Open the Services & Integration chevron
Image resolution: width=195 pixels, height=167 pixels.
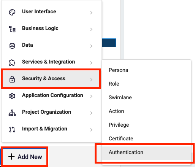(x=91, y=63)
